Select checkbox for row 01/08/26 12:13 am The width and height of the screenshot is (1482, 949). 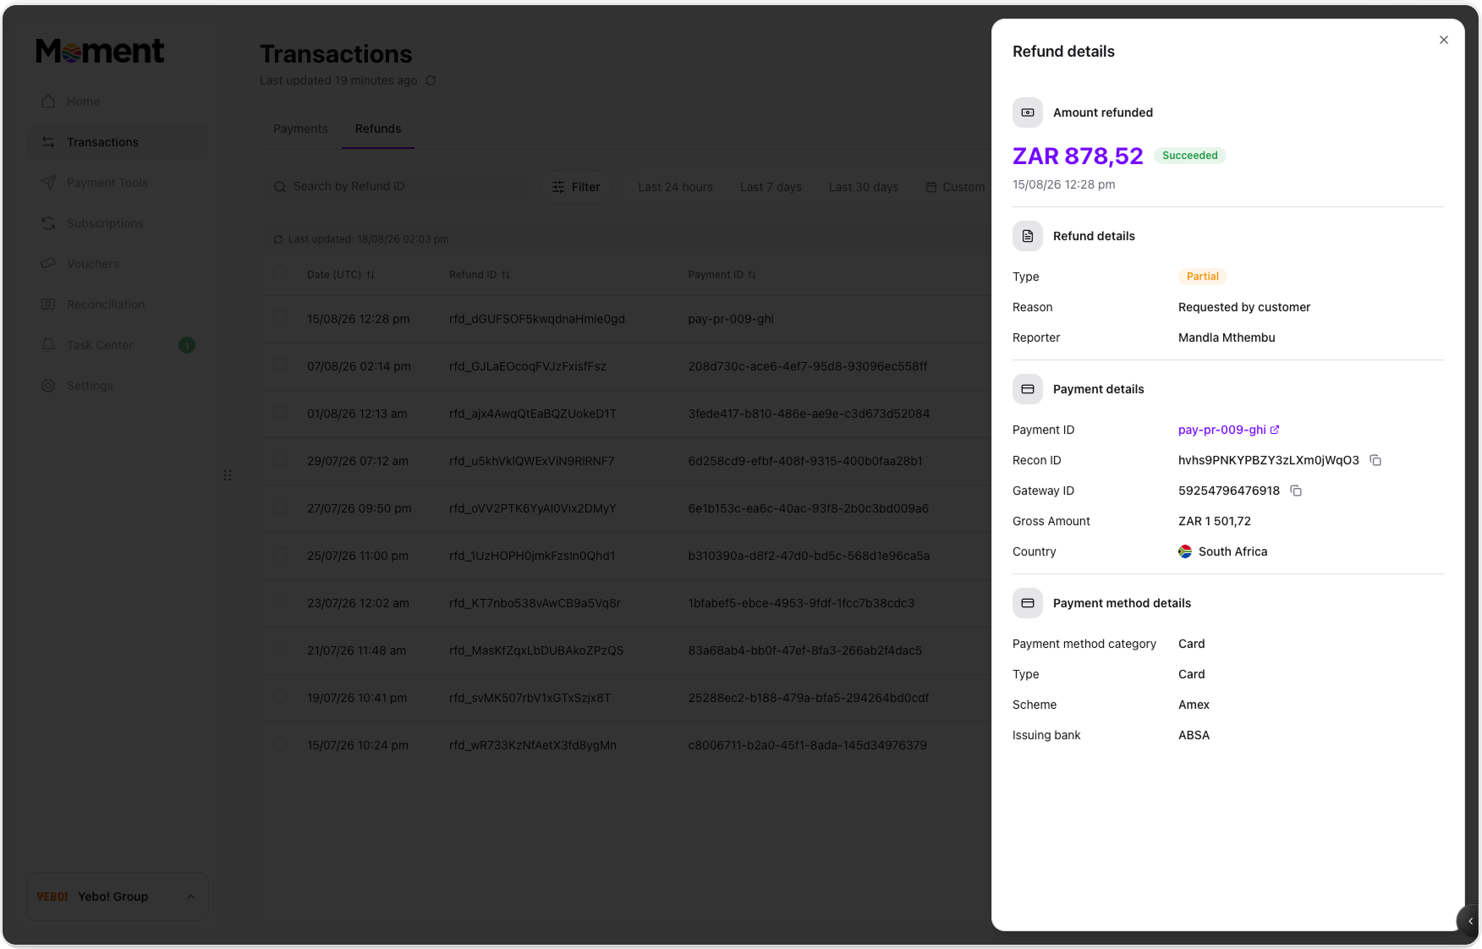coord(280,412)
